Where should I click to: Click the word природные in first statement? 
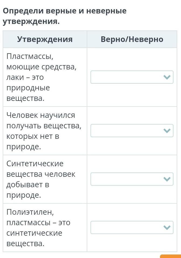pyautogui.click(x=28, y=88)
